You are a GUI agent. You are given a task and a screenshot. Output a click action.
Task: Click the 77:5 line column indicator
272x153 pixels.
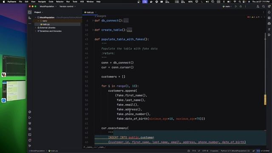click(x=194, y=151)
